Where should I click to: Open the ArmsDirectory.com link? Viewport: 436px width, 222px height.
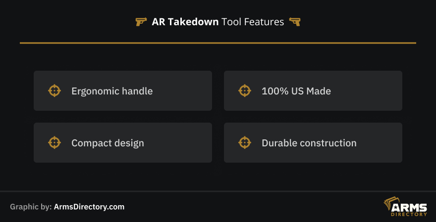[89, 207]
